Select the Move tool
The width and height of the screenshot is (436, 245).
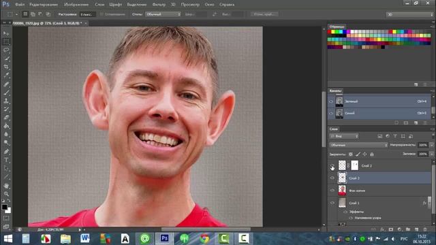[x=6, y=33]
